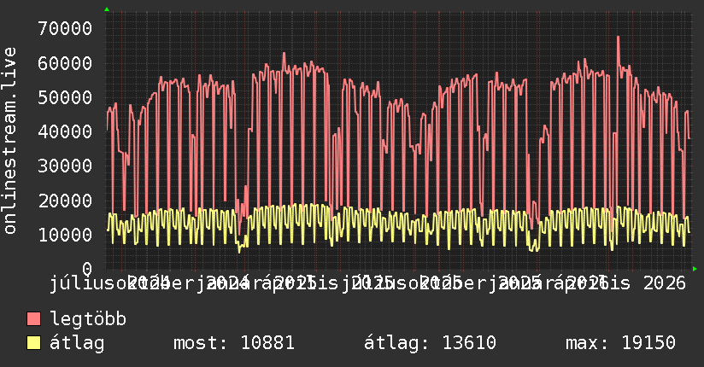Click the 30000 Y-axis label
The width and height of the screenshot is (704, 367).
(x=65, y=166)
